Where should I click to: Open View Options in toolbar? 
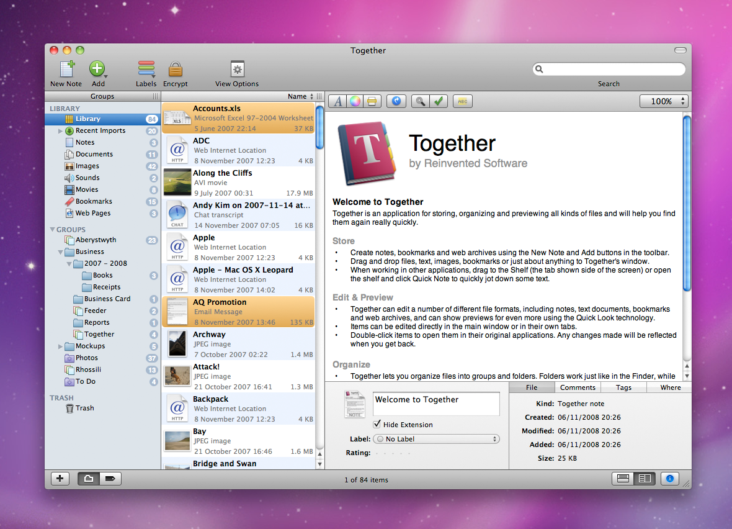[237, 69]
